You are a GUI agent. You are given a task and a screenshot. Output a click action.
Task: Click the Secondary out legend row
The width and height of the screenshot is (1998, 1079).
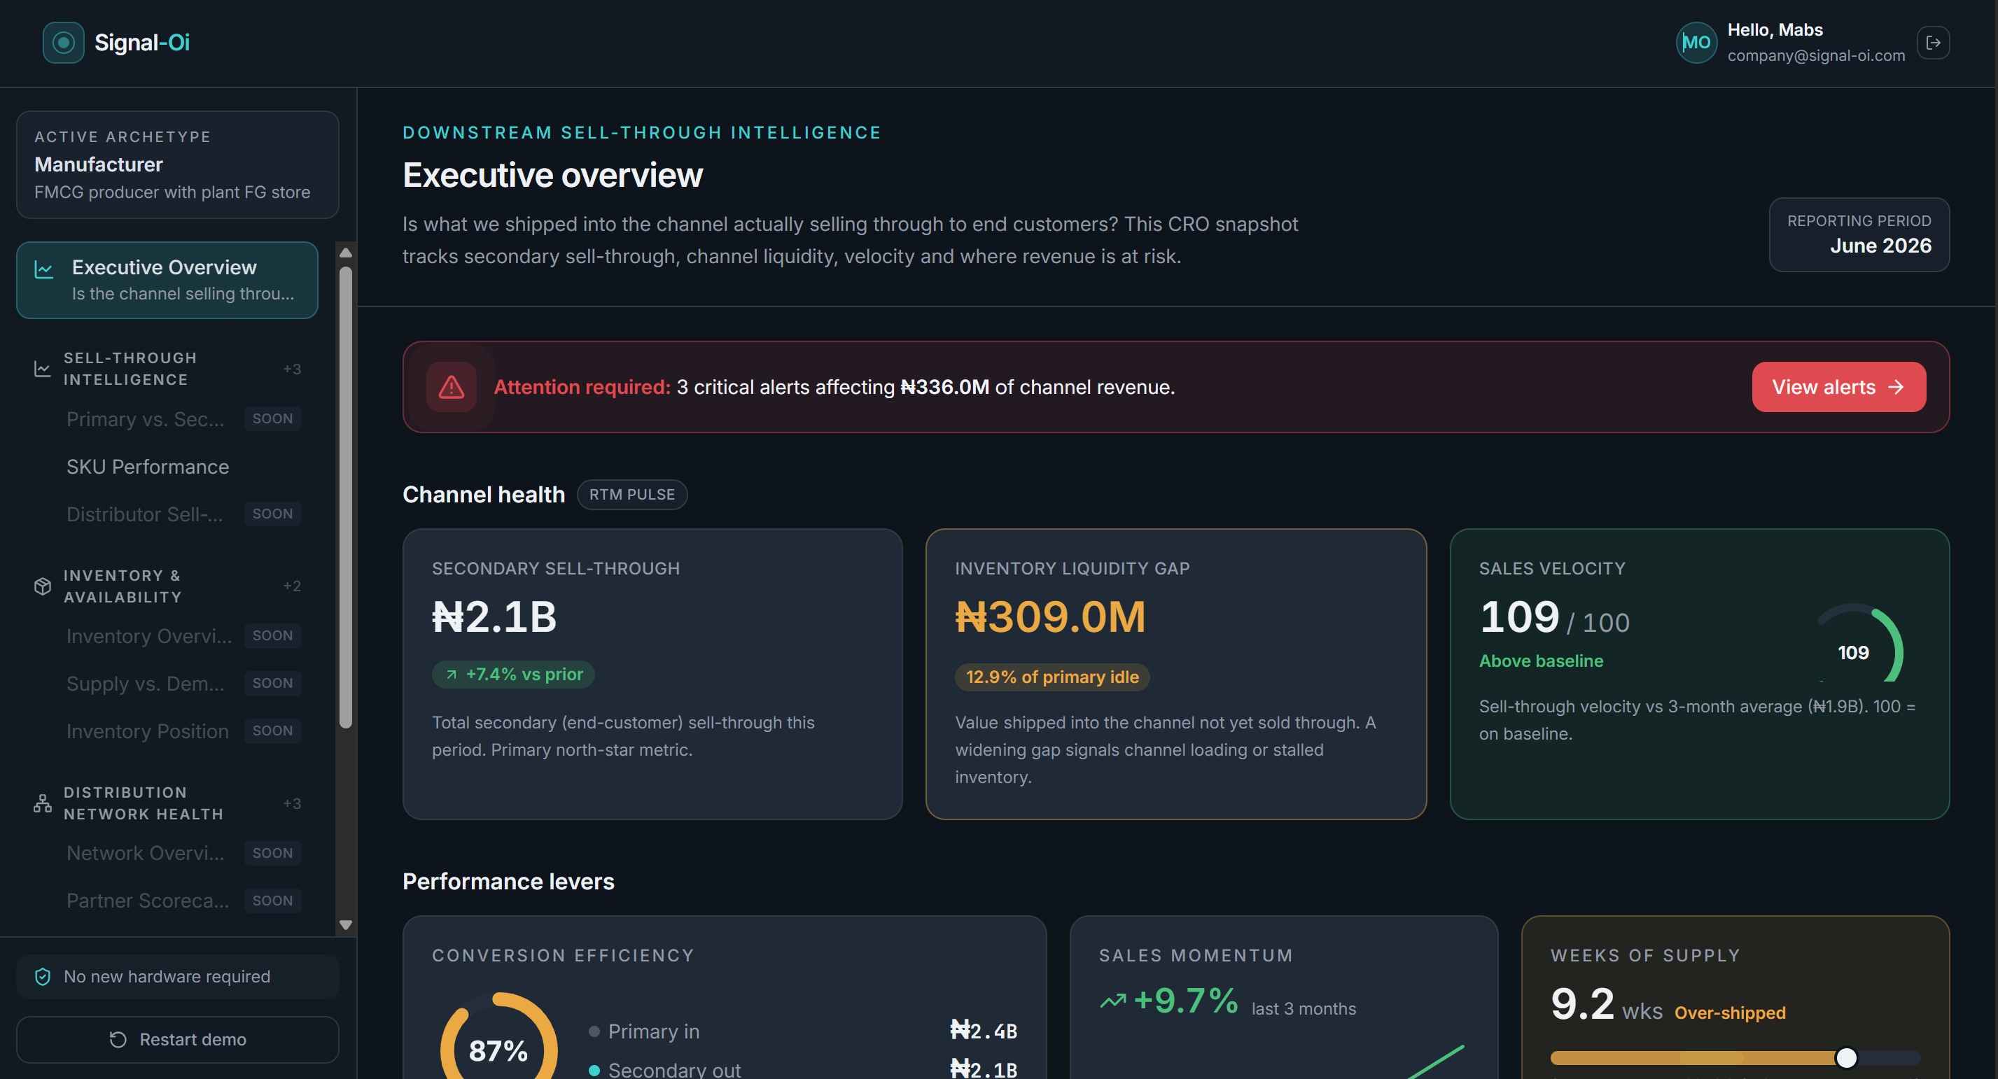803,1069
